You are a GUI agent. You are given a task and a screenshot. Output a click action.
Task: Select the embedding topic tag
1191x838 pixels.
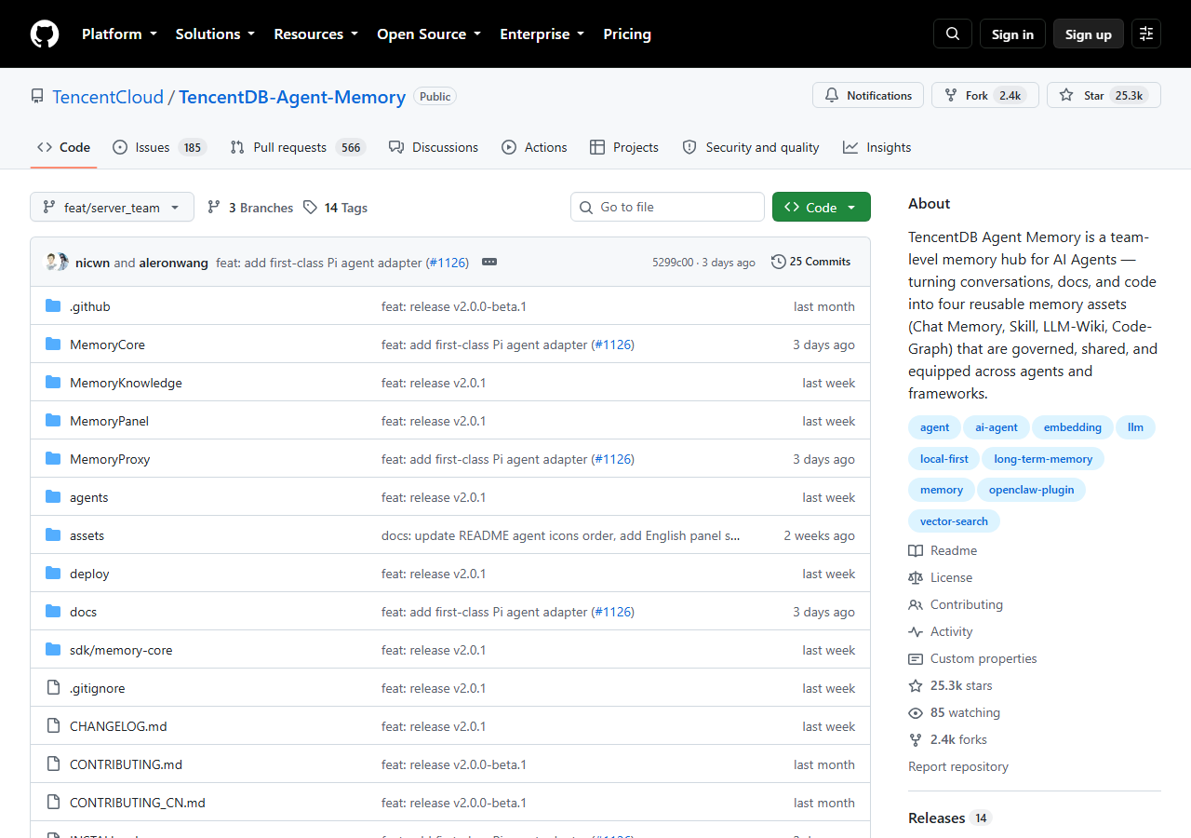pyautogui.click(x=1073, y=427)
